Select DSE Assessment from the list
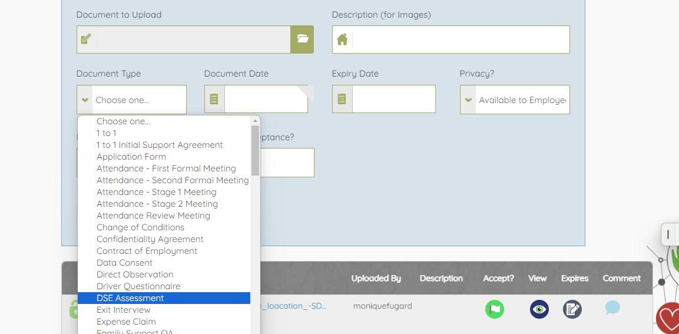Viewport: 679px width, 334px height. [x=130, y=298]
